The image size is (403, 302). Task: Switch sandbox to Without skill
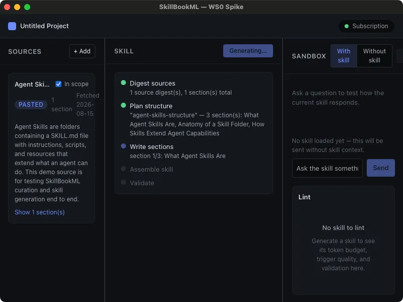coord(374,56)
